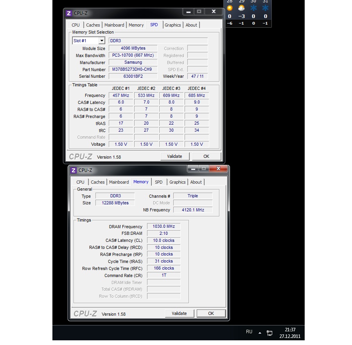Open Caches tab in the lower CPU-Z window
The height and width of the screenshot is (345, 352).
pos(98,182)
